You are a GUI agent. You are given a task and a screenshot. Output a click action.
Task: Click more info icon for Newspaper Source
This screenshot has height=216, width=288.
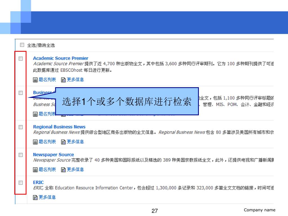coord(63,170)
